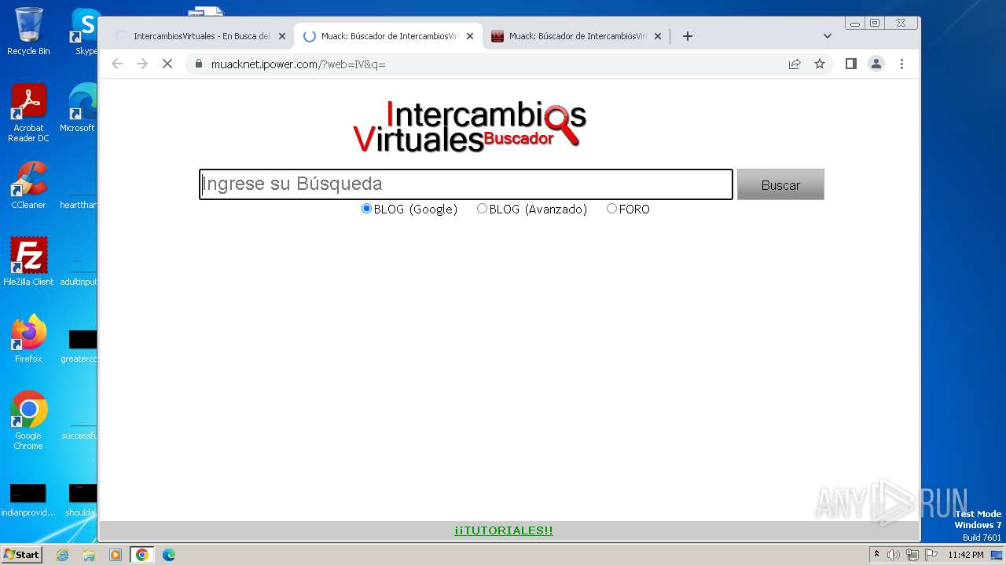Open the ¡¡TUTORIALES!! link
Viewport: 1006px width, 565px height.
click(504, 530)
